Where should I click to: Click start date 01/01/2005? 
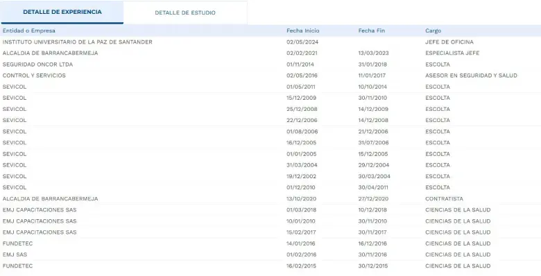[302, 154]
